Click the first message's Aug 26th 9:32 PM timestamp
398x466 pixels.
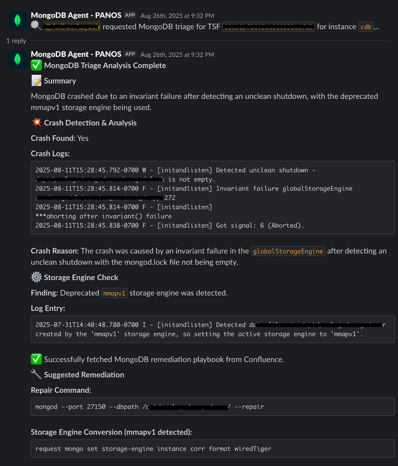177,16
